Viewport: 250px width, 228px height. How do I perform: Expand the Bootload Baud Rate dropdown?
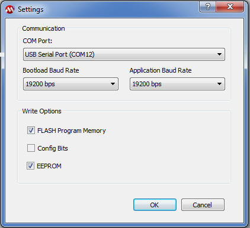(70, 84)
